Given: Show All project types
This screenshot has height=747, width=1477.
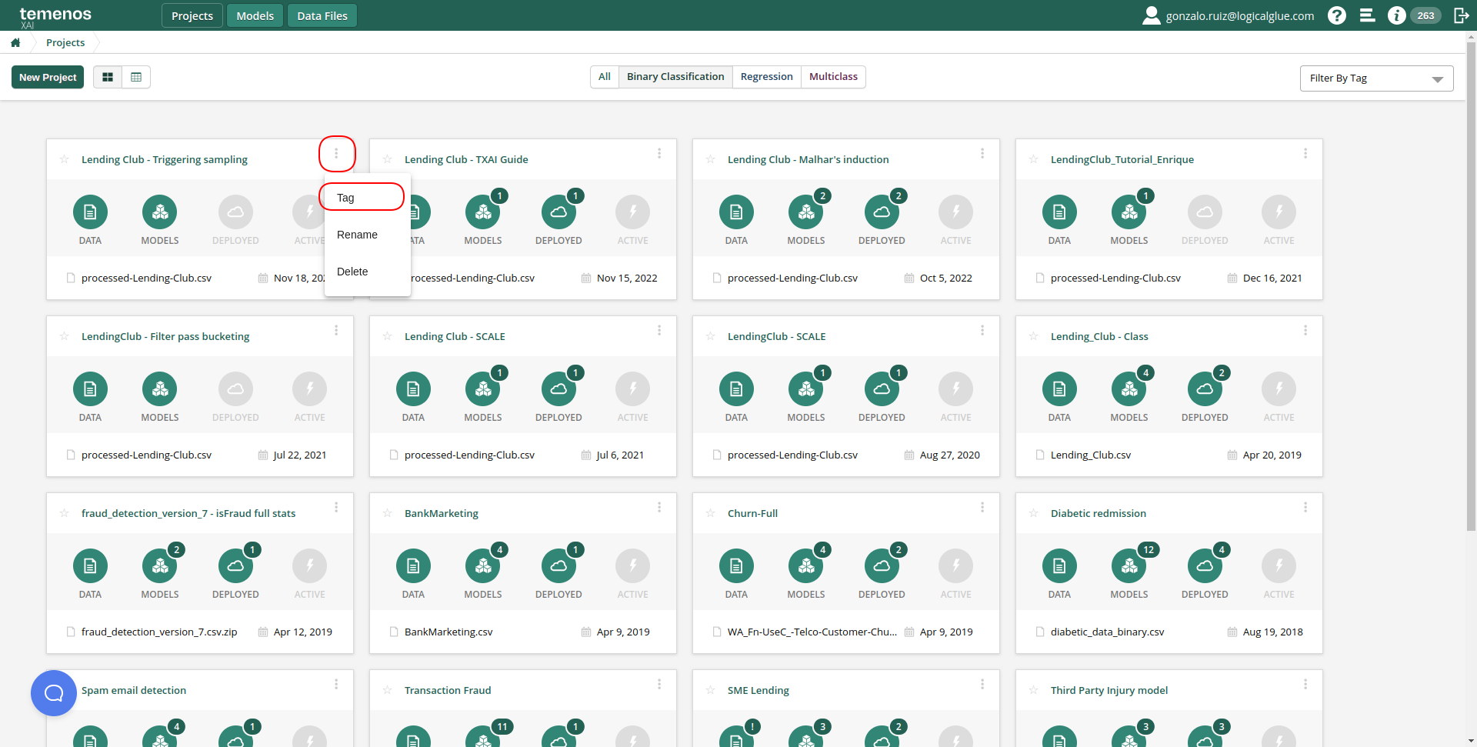Looking at the screenshot, I should pyautogui.click(x=605, y=77).
